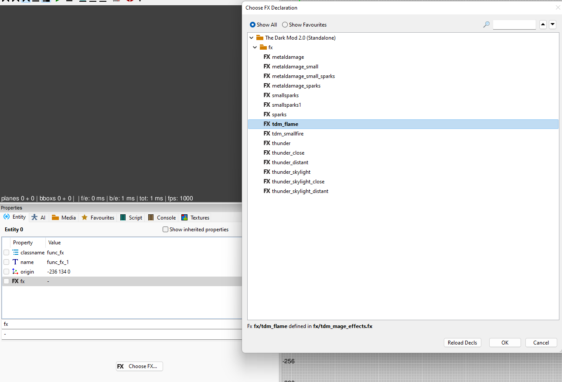Click FX icon beside thunder_close entry
Viewport: 562px width, 382px height.
click(x=267, y=153)
